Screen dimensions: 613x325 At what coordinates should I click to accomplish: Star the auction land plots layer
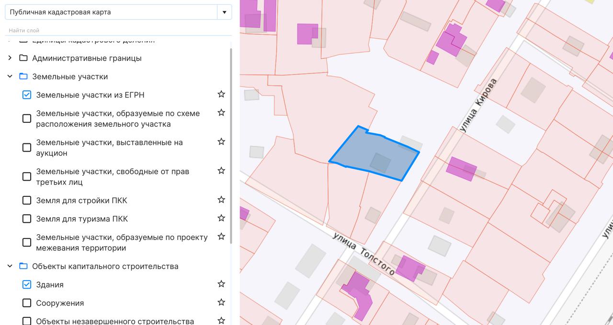[221, 141]
